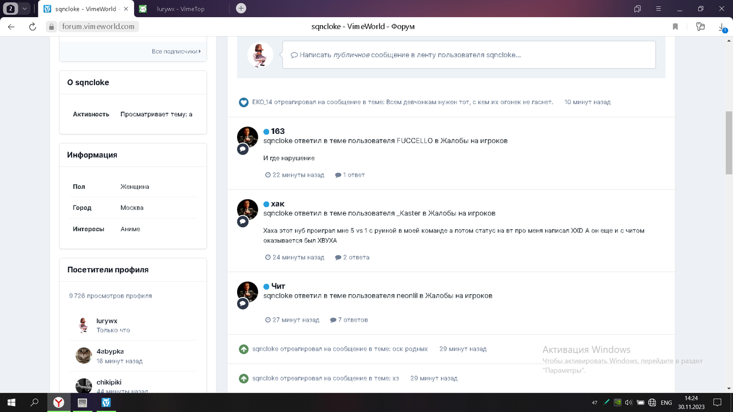Click the NVIDIA tray icon
733x412 pixels.
pos(617,403)
